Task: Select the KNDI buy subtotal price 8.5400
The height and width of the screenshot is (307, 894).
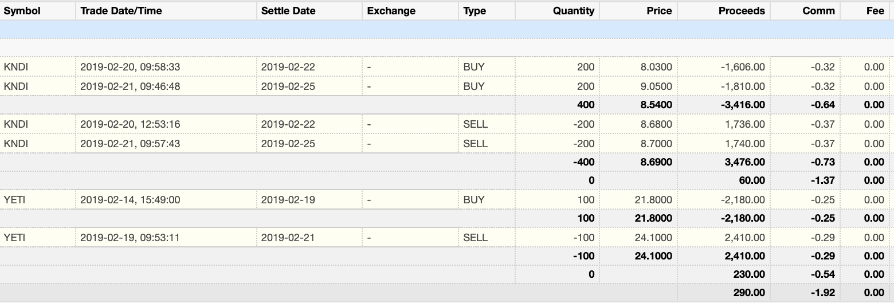Action: [x=656, y=105]
